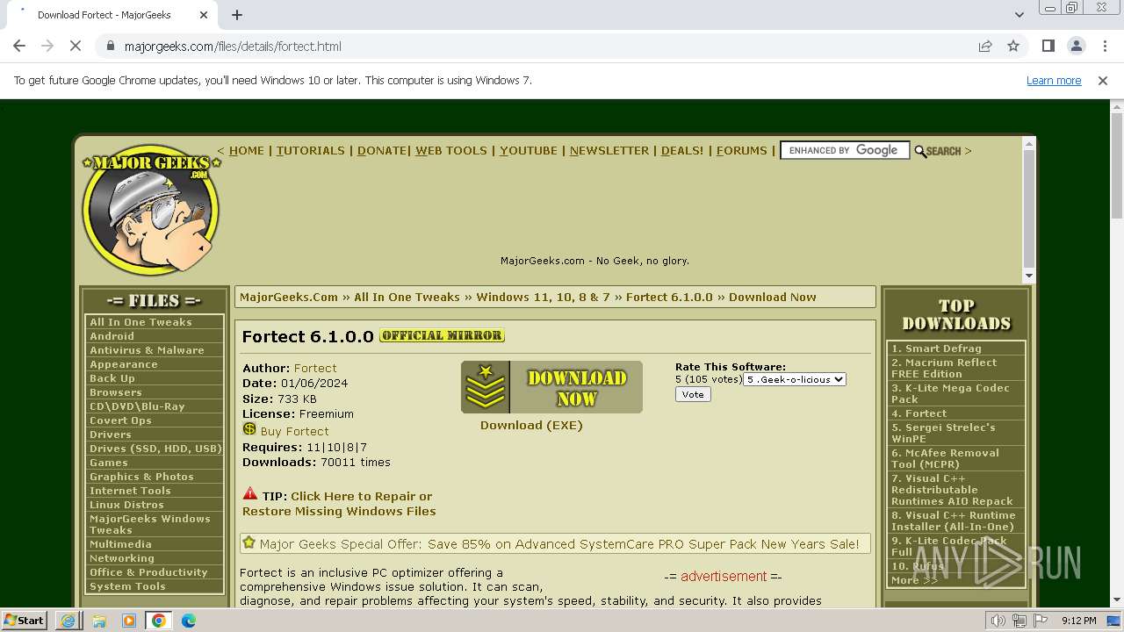Click the taskbar clock 9:12 PM
Image resolution: width=1124 pixels, height=632 pixels.
click(1078, 621)
